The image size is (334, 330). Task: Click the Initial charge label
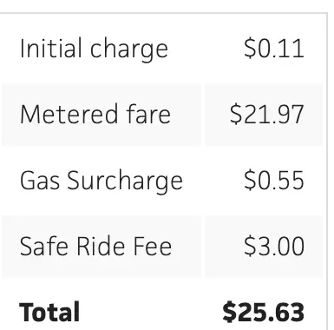[x=94, y=49]
